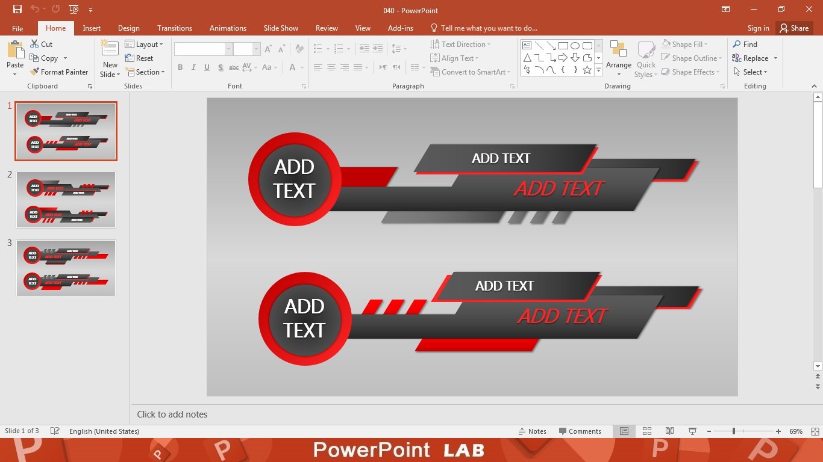Screen dimensions: 823x462
Task: Save the presentation from the Quick Access Toolbar
Action: [x=17, y=10]
